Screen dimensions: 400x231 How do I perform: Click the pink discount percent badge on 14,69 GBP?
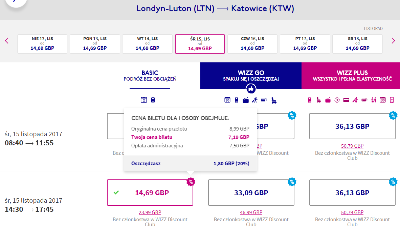point(191,182)
